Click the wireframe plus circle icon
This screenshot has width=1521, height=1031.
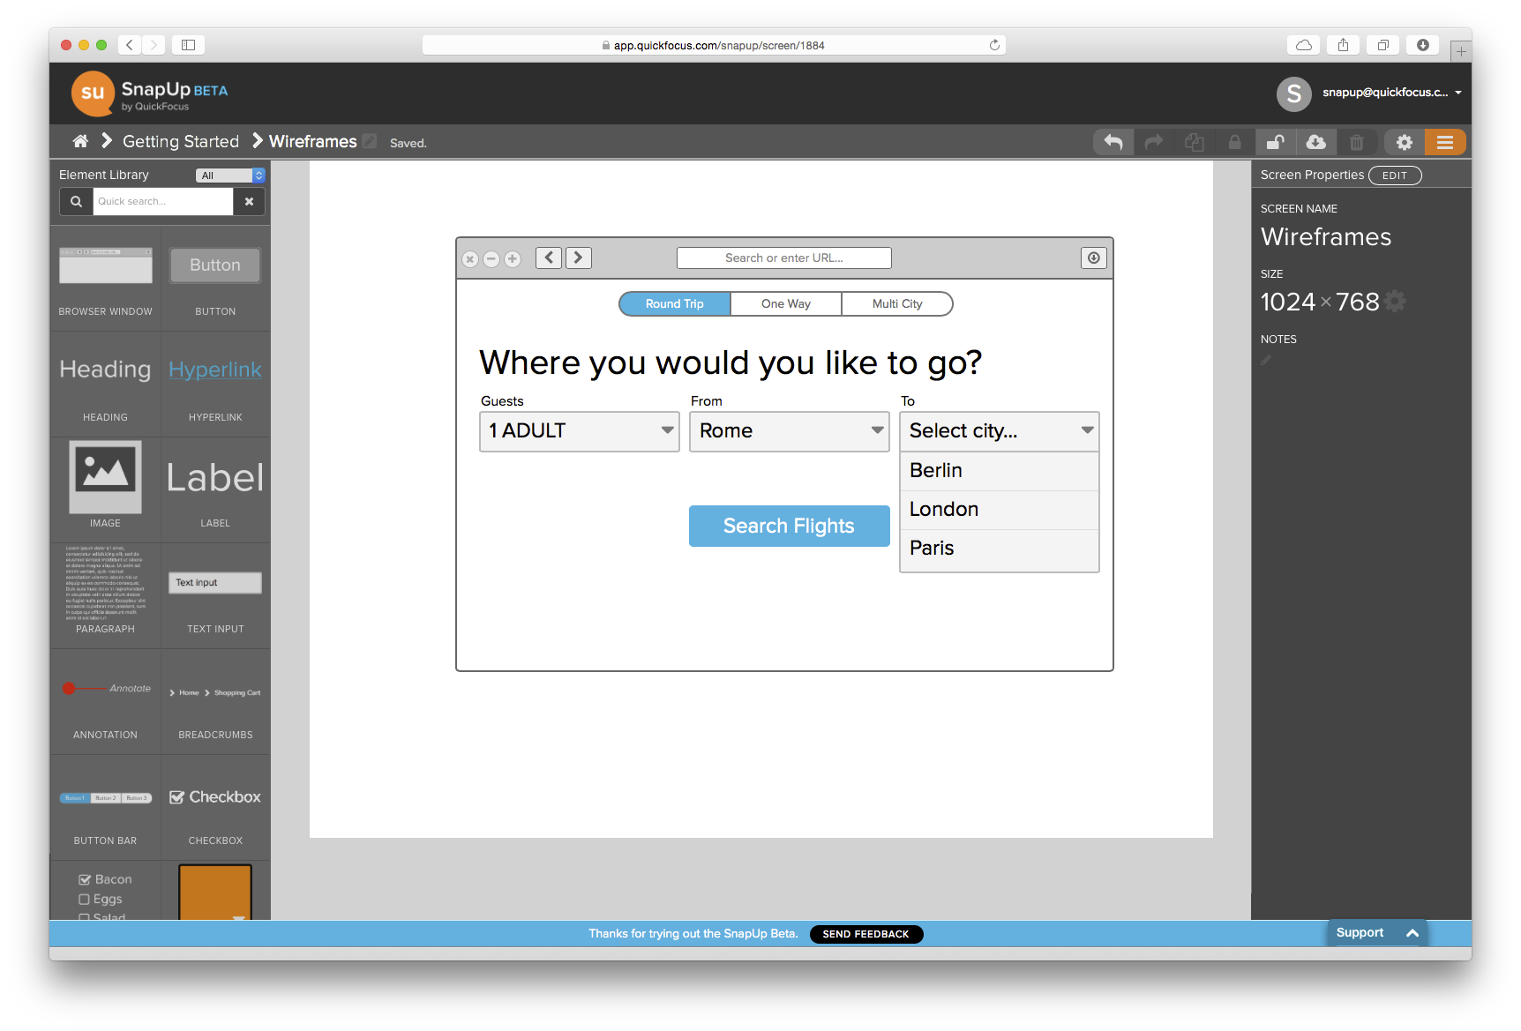[513, 258]
